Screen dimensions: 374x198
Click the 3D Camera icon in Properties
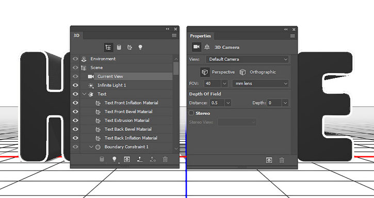click(x=197, y=47)
